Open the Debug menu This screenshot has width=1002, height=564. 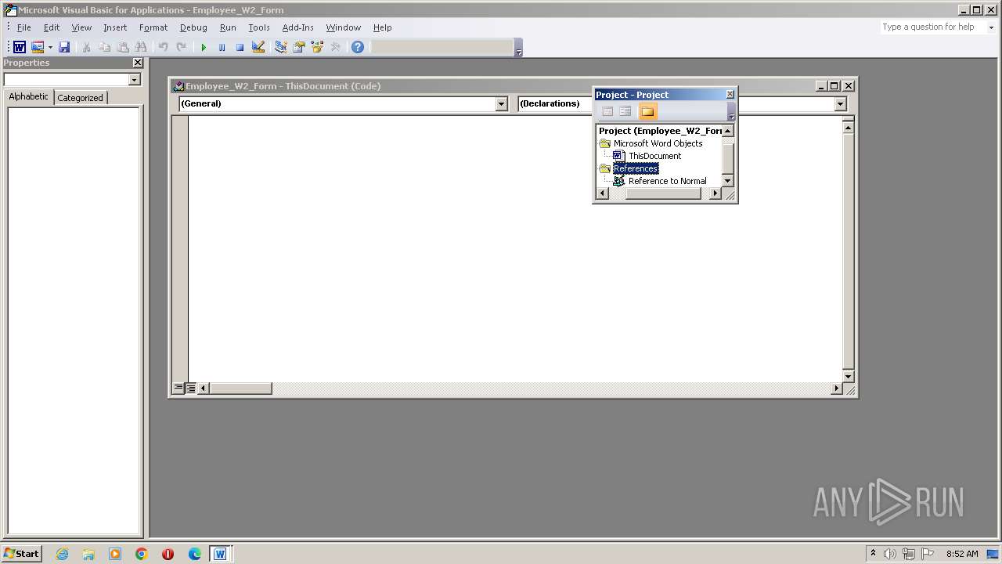[x=193, y=27]
